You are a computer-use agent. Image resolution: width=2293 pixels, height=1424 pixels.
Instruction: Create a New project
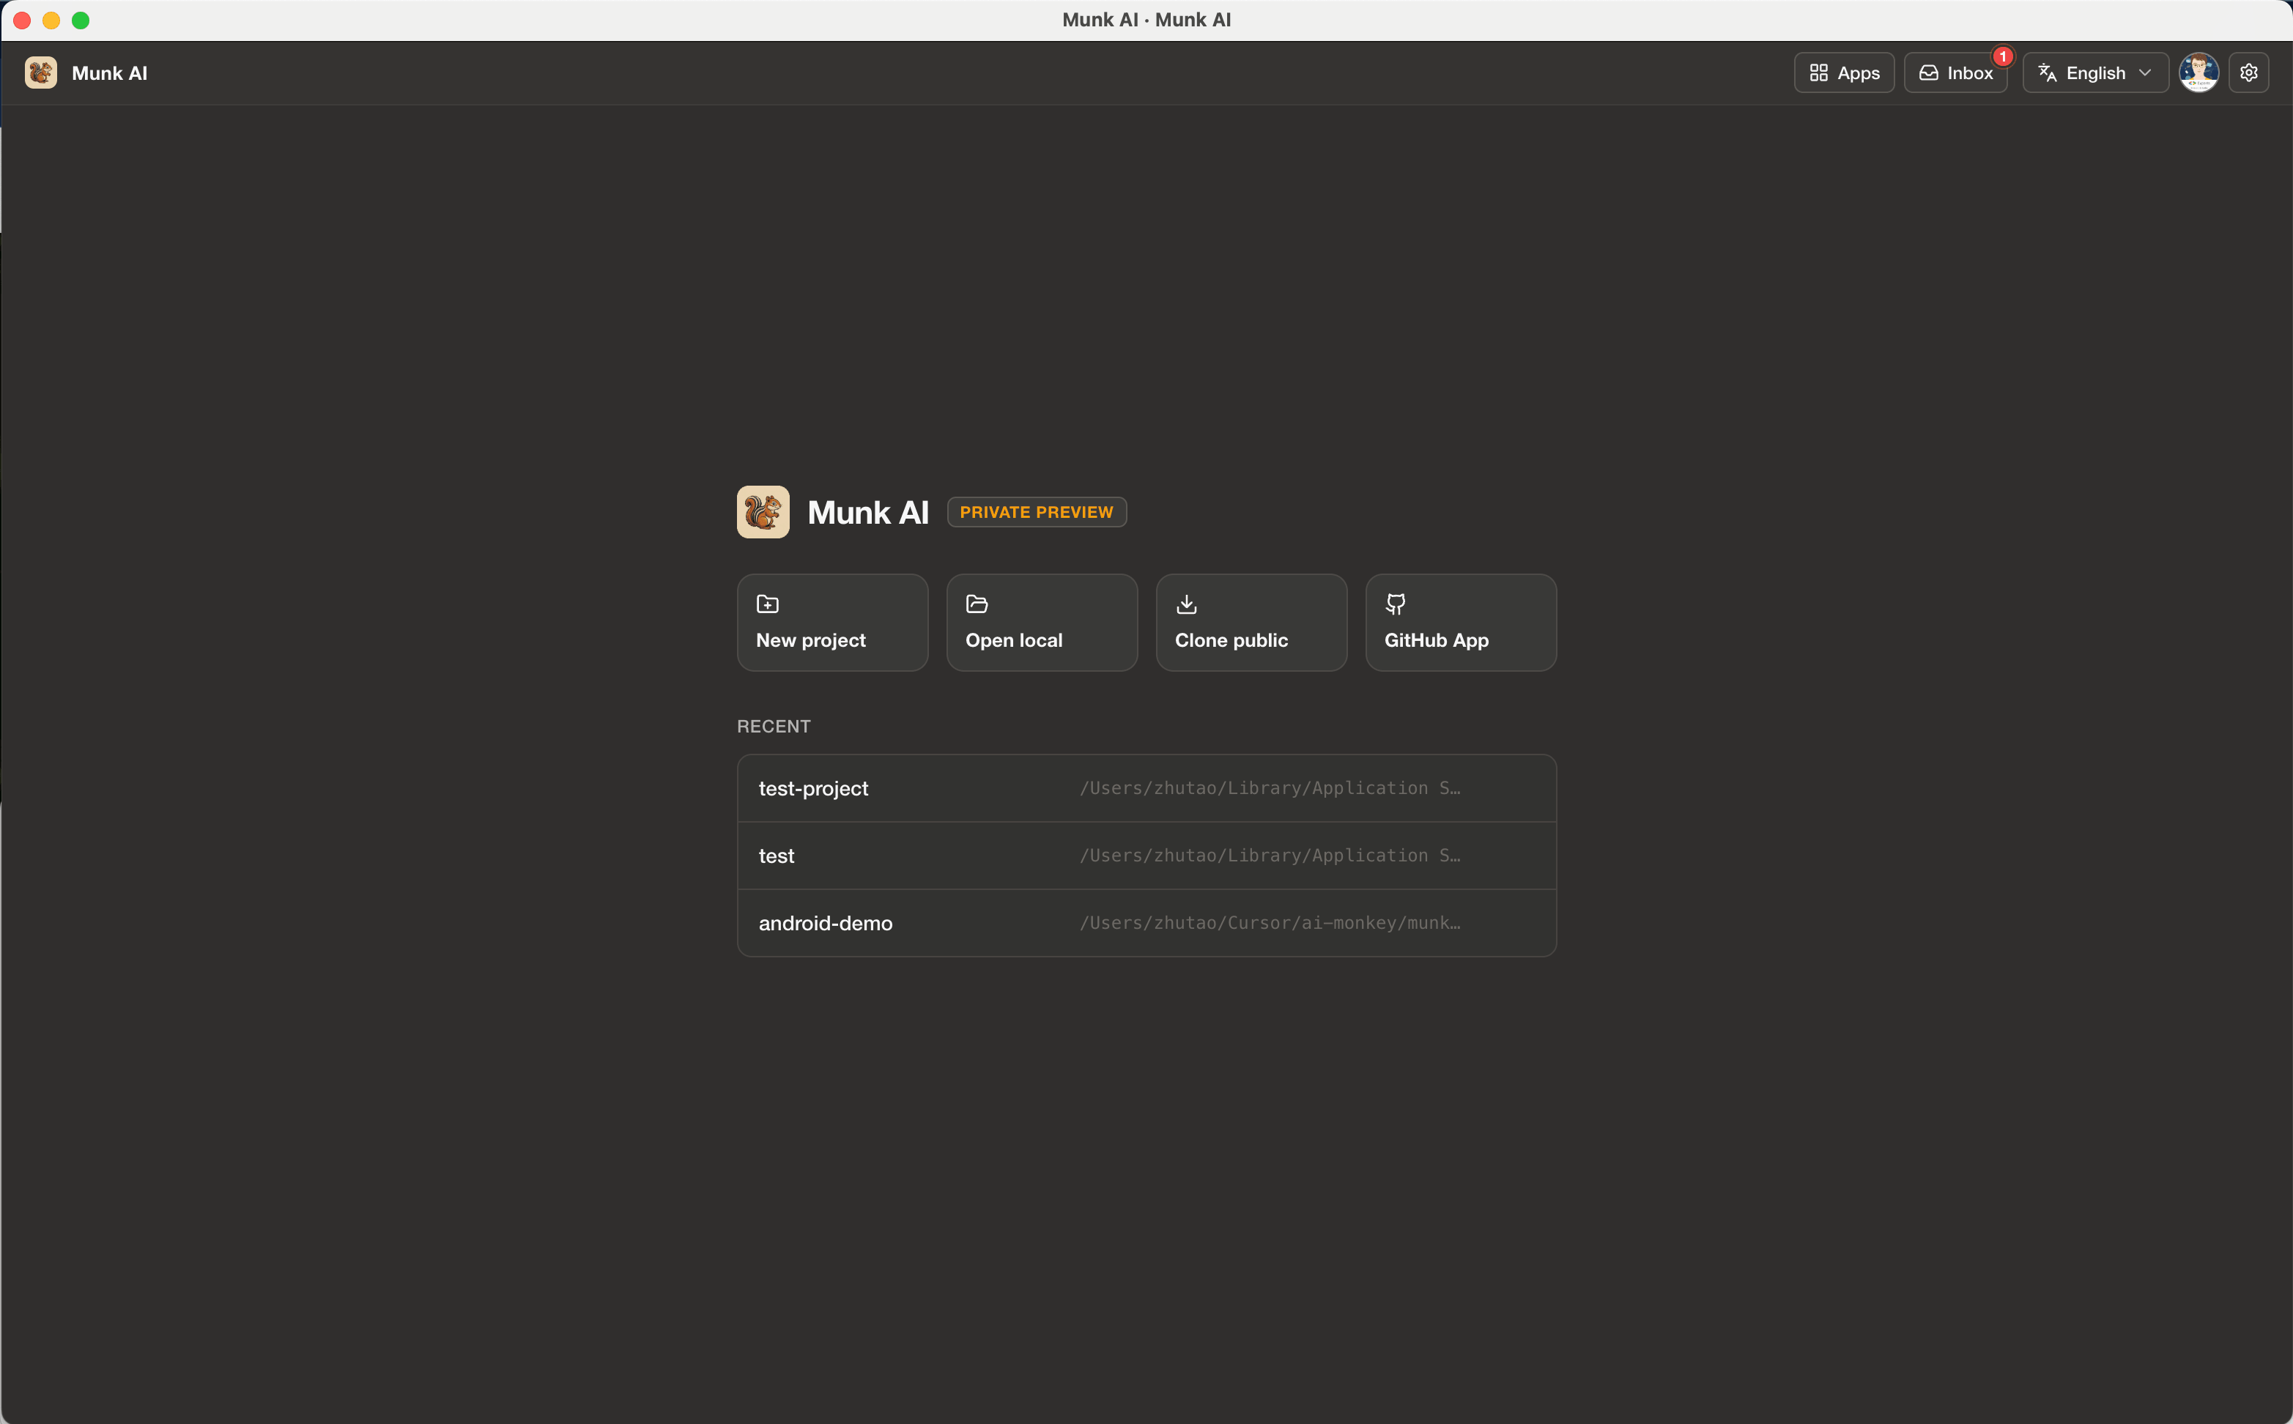click(x=832, y=623)
